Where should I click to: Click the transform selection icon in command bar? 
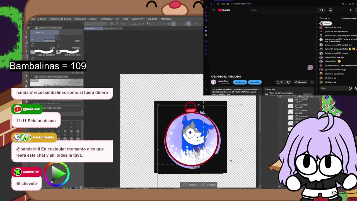click(x=173, y=24)
